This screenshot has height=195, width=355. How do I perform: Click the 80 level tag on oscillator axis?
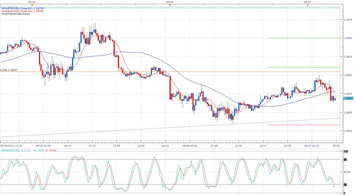pyautogui.click(x=346, y=160)
